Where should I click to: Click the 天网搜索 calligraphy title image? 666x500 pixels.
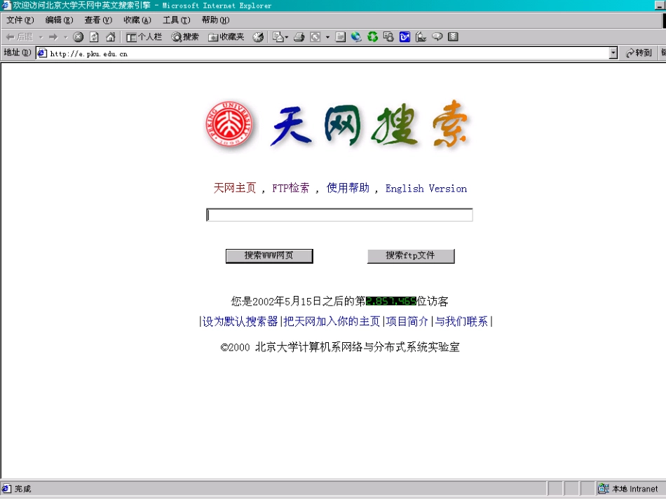[x=370, y=125]
